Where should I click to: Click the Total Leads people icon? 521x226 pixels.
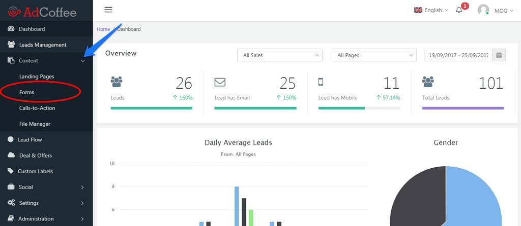428,82
